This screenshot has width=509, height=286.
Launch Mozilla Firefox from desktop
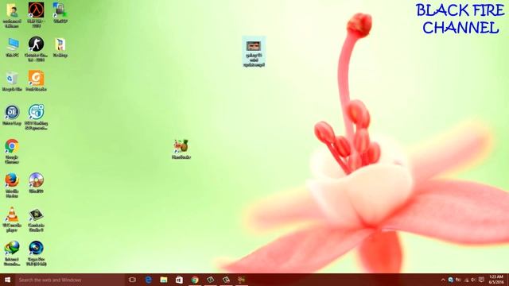pyautogui.click(x=12, y=185)
